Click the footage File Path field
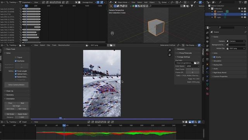248x140 pixels. click(184, 63)
